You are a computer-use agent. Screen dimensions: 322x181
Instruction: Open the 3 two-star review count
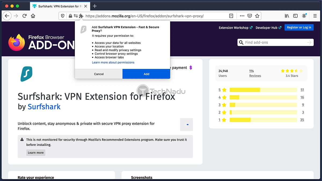point(303,112)
